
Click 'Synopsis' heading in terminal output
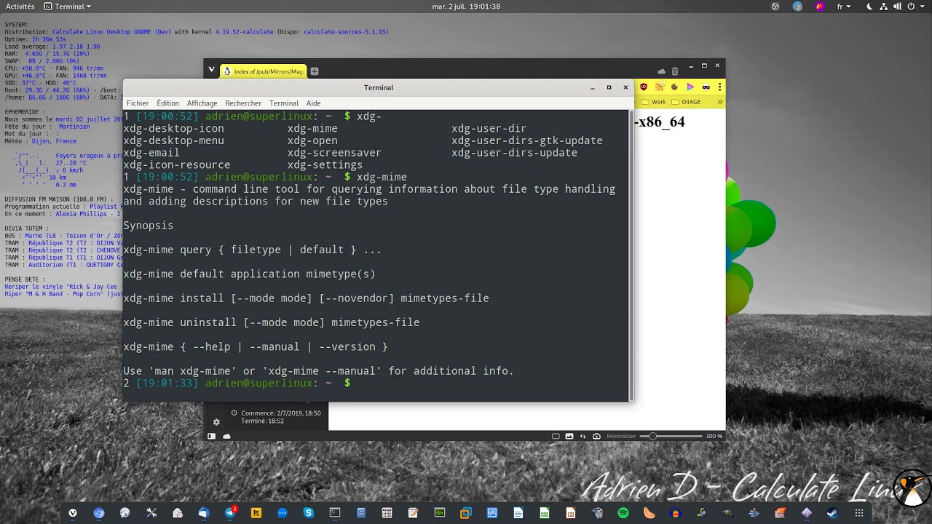[149, 226]
